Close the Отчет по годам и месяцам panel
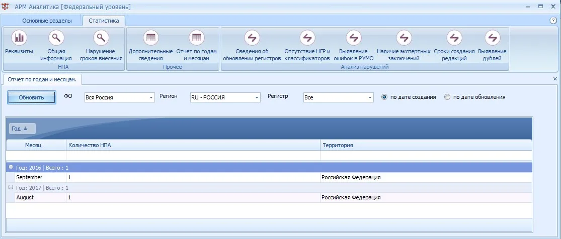The height and width of the screenshot is (239, 561). click(x=555, y=79)
